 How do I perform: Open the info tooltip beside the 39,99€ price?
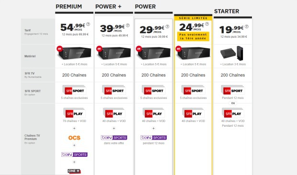128,25
